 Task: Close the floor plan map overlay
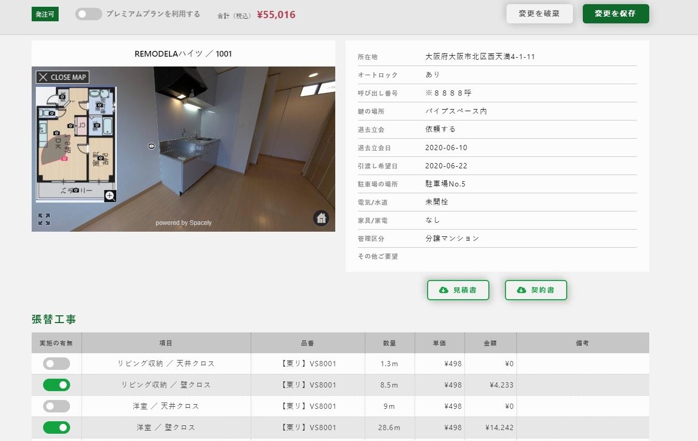point(62,77)
